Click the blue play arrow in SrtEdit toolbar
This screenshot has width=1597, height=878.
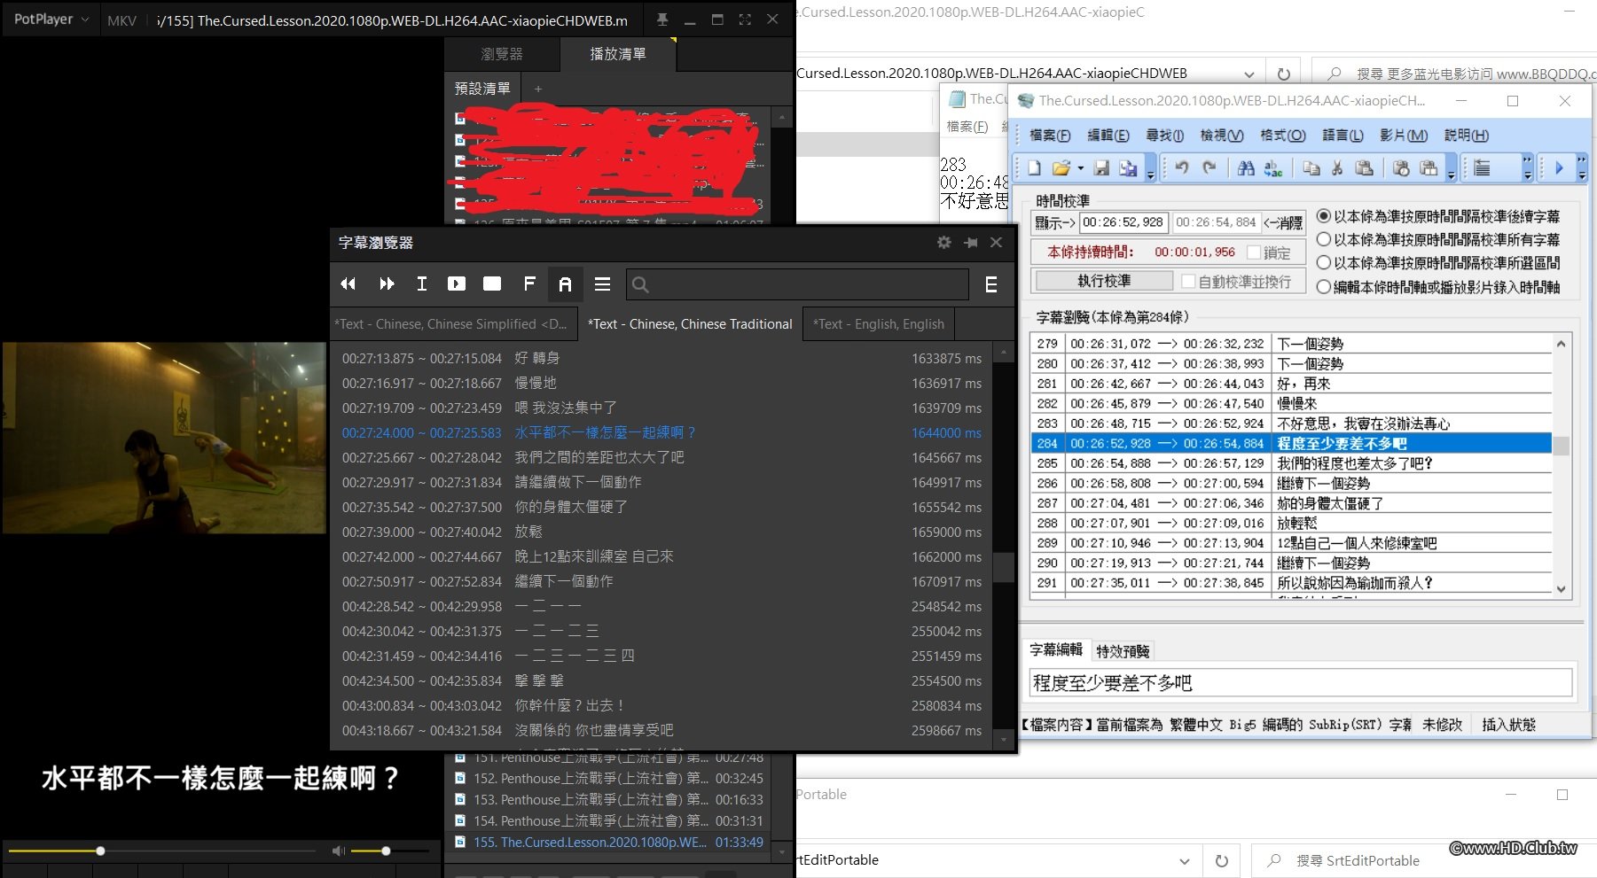1559,167
